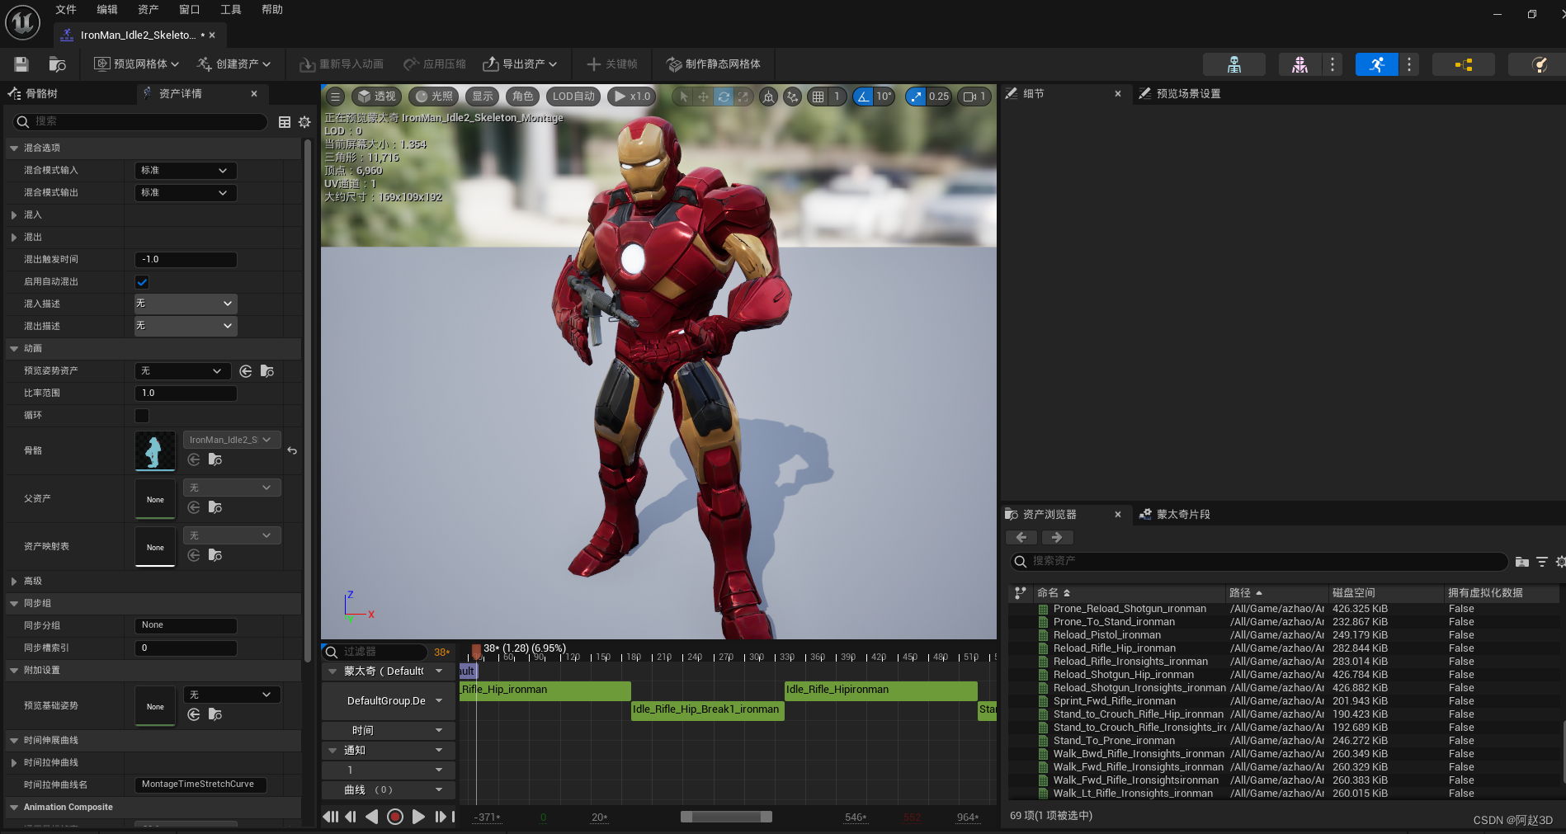Screen dimensions: 1566x834
Task: Toggle grid snapping in viewport
Action: tap(818, 97)
